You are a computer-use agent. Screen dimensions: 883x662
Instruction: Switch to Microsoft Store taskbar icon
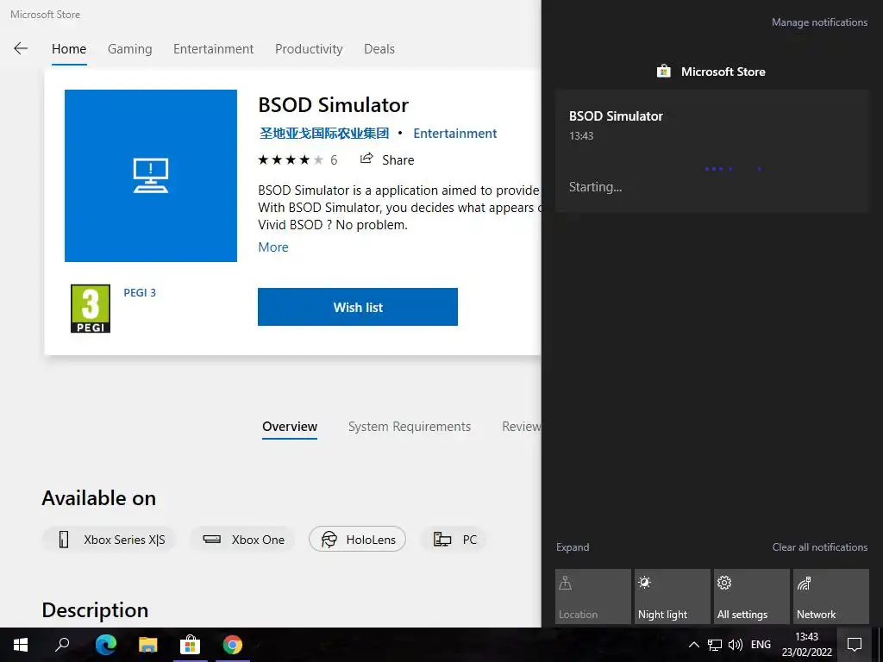[191, 645]
